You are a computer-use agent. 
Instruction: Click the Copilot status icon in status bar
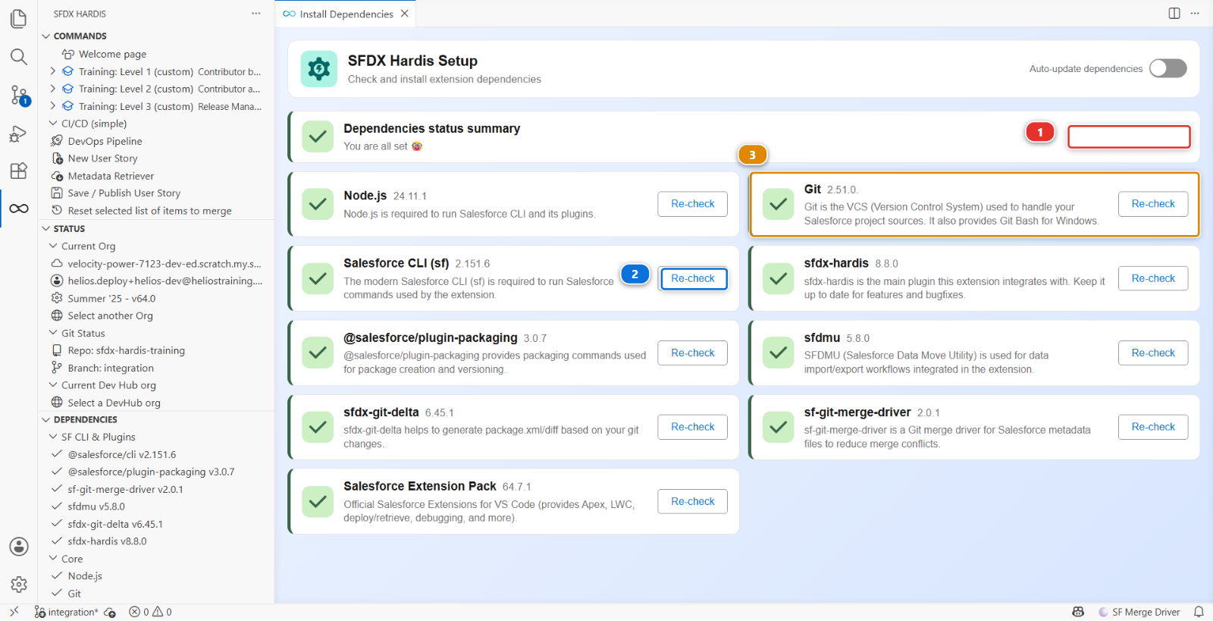coord(1078,612)
